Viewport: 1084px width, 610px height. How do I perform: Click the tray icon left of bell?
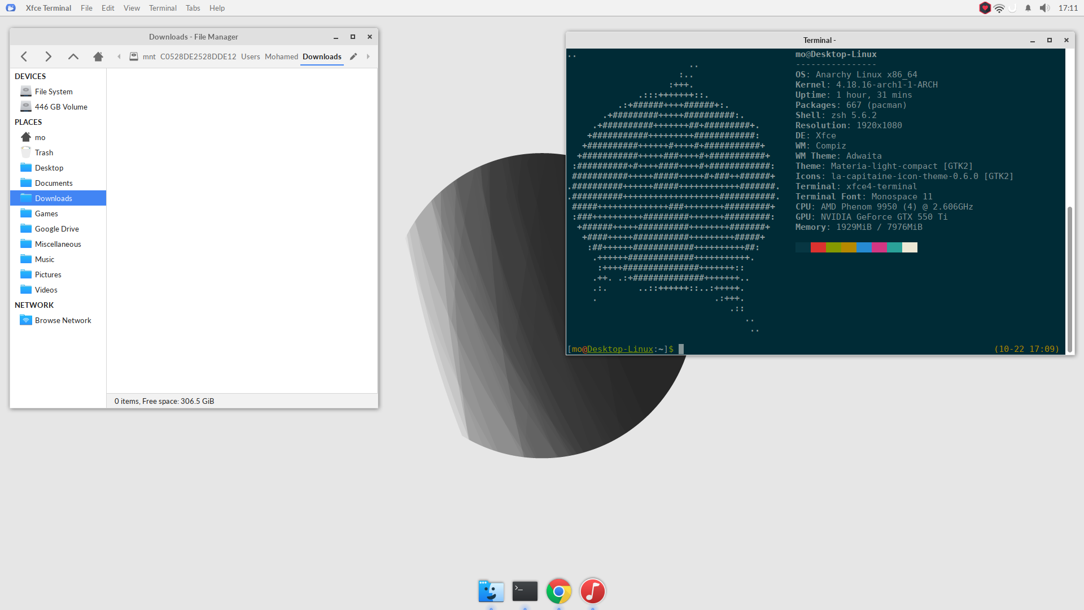coord(1013,8)
